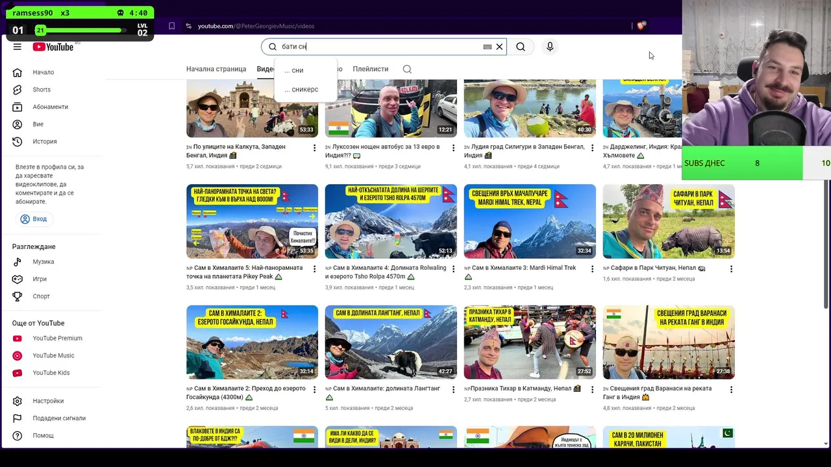Open three-dot menu for долината Лангтанг
This screenshot has width=831, height=467.
[453, 390]
